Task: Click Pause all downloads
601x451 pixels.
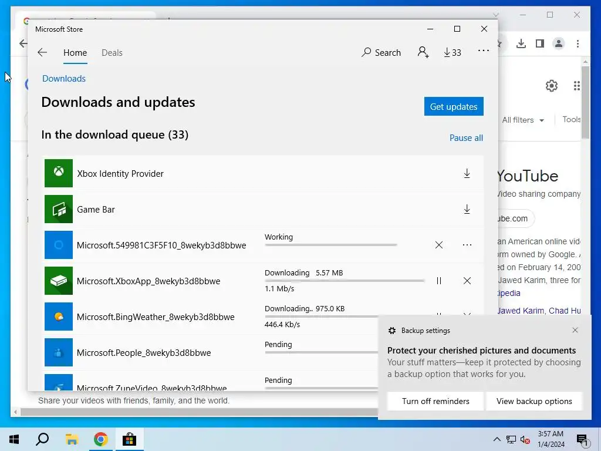Action: [466, 137]
